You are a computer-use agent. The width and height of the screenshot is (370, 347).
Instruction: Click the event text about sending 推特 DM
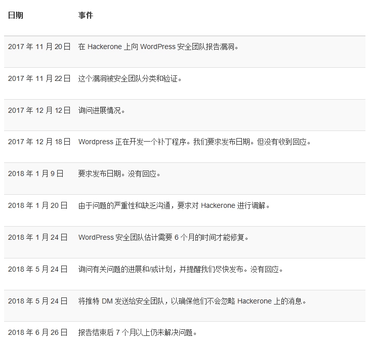(x=192, y=301)
